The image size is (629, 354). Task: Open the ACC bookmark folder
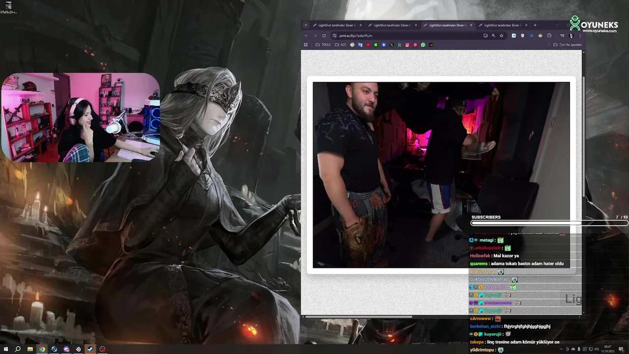point(340,45)
